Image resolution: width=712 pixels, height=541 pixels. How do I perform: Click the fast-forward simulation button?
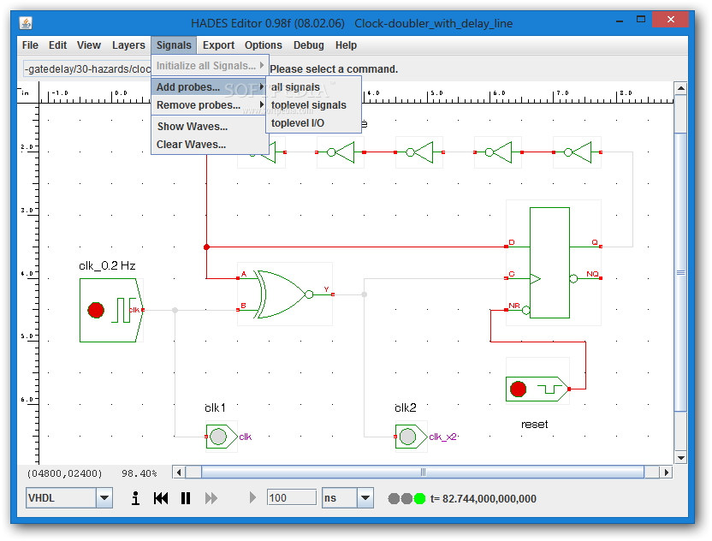[x=211, y=498]
